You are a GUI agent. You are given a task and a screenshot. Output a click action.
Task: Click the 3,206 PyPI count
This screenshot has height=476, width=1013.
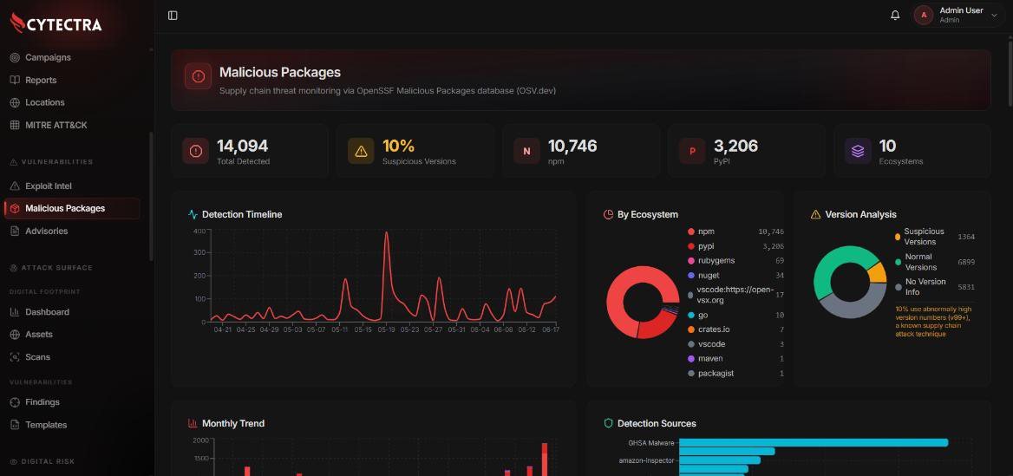coord(735,146)
